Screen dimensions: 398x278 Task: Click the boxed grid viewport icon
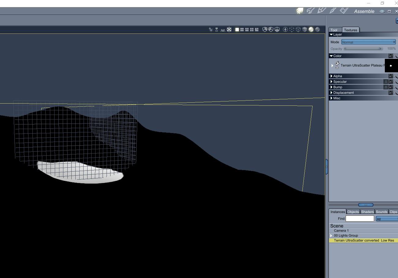click(x=229, y=30)
